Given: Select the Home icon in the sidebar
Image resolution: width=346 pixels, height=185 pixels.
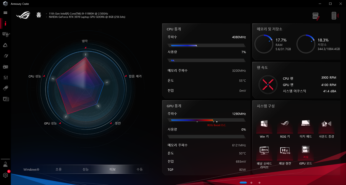Looking at the screenshot, I should 5,23.
